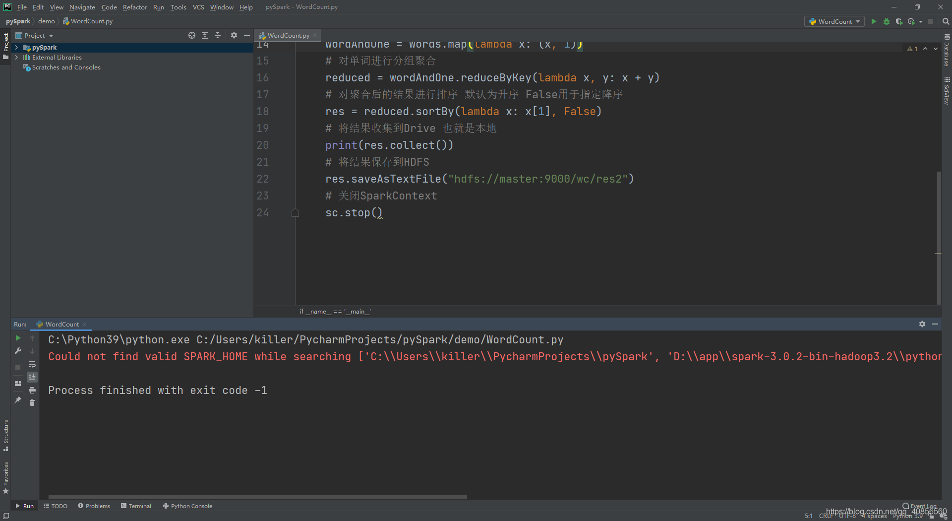
Task: Open the Problems tool window
Action: [94, 506]
